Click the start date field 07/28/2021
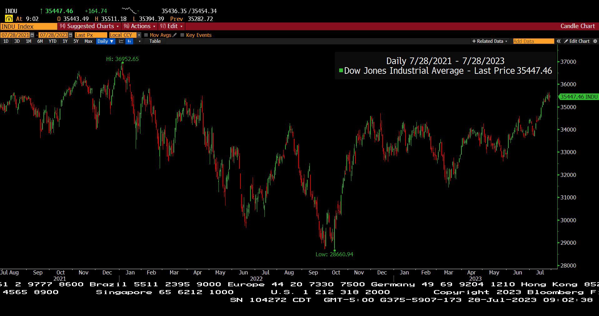599x316 pixels. (x=15, y=35)
